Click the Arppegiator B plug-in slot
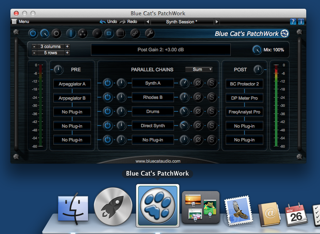The width and height of the screenshot is (320, 234). tap(72, 98)
